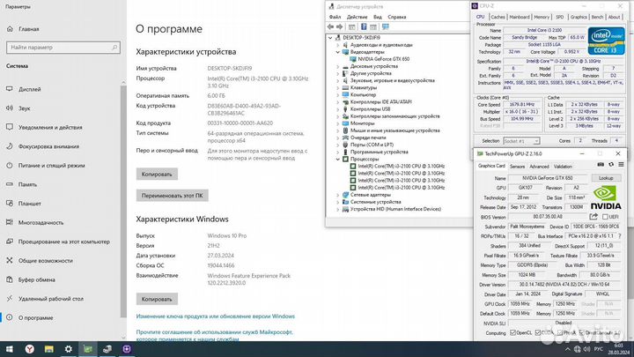Click Копировать under device specifications
The image size is (634, 357).
tap(157, 174)
